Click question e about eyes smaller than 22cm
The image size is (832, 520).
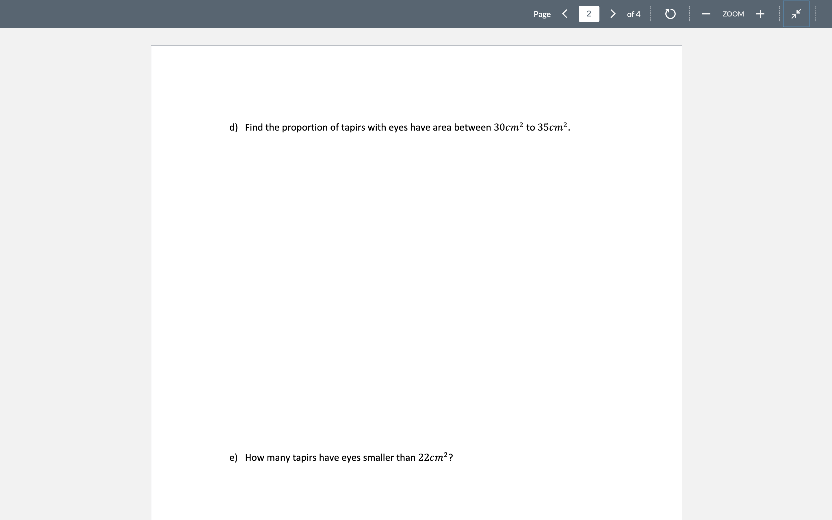coord(341,457)
